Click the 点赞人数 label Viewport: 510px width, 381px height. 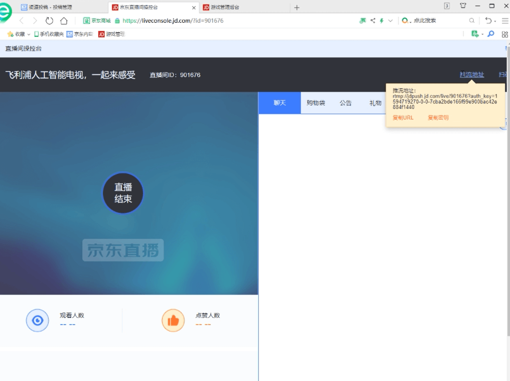point(208,315)
